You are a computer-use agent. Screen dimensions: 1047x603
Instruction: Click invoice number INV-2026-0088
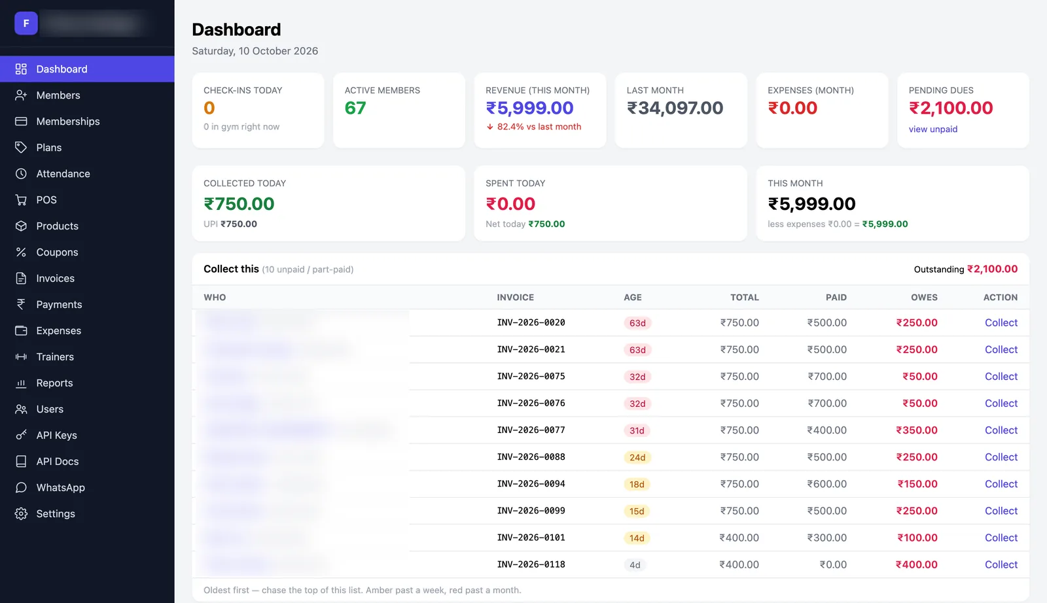pos(531,457)
